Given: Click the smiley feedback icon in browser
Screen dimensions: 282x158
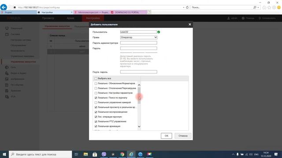Looking at the screenshot, I should pyautogui.click(x=279, y=7).
